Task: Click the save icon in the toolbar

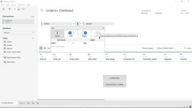Action: pyautogui.click(x=19, y=9)
